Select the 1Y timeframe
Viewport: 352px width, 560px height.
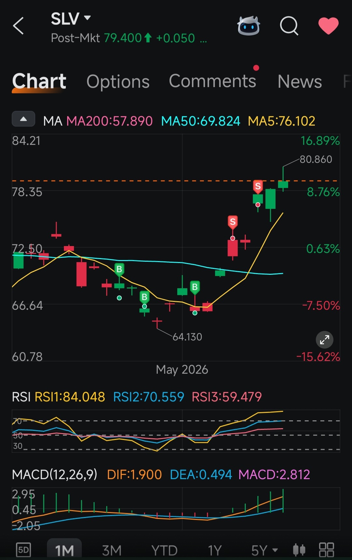click(x=215, y=551)
